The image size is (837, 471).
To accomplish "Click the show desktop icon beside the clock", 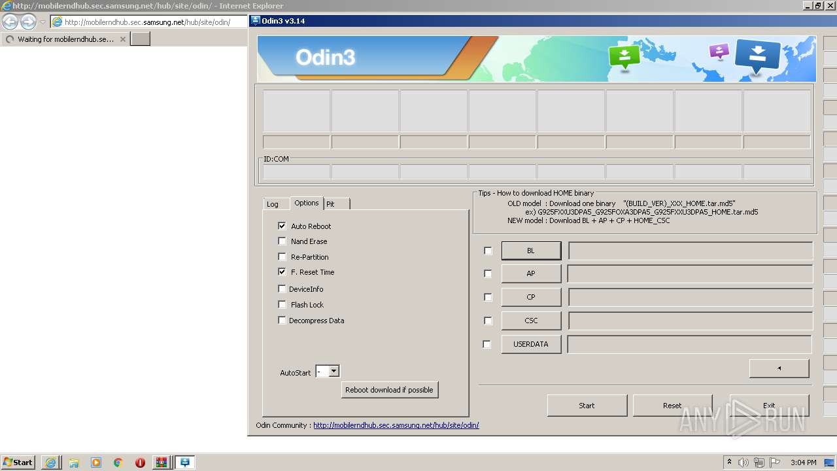I will (830, 462).
